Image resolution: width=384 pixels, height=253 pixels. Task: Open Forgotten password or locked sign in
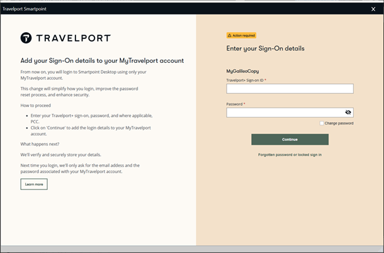290,154
